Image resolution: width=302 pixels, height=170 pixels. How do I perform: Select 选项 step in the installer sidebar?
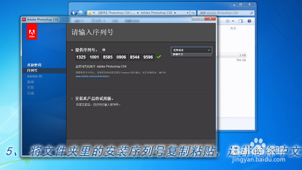pyautogui.click(x=30, y=82)
